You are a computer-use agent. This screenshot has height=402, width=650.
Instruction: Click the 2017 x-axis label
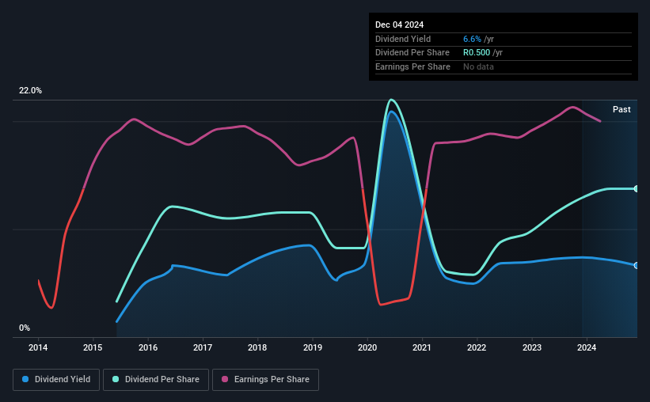pyautogui.click(x=203, y=347)
